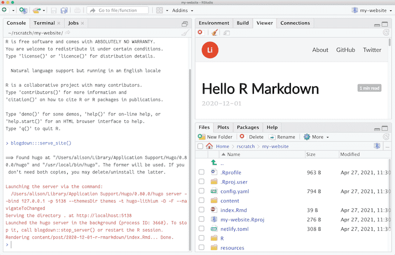Click the Open File folder icon
Screen dimensions: 395x255
click(x=37, y=10)
